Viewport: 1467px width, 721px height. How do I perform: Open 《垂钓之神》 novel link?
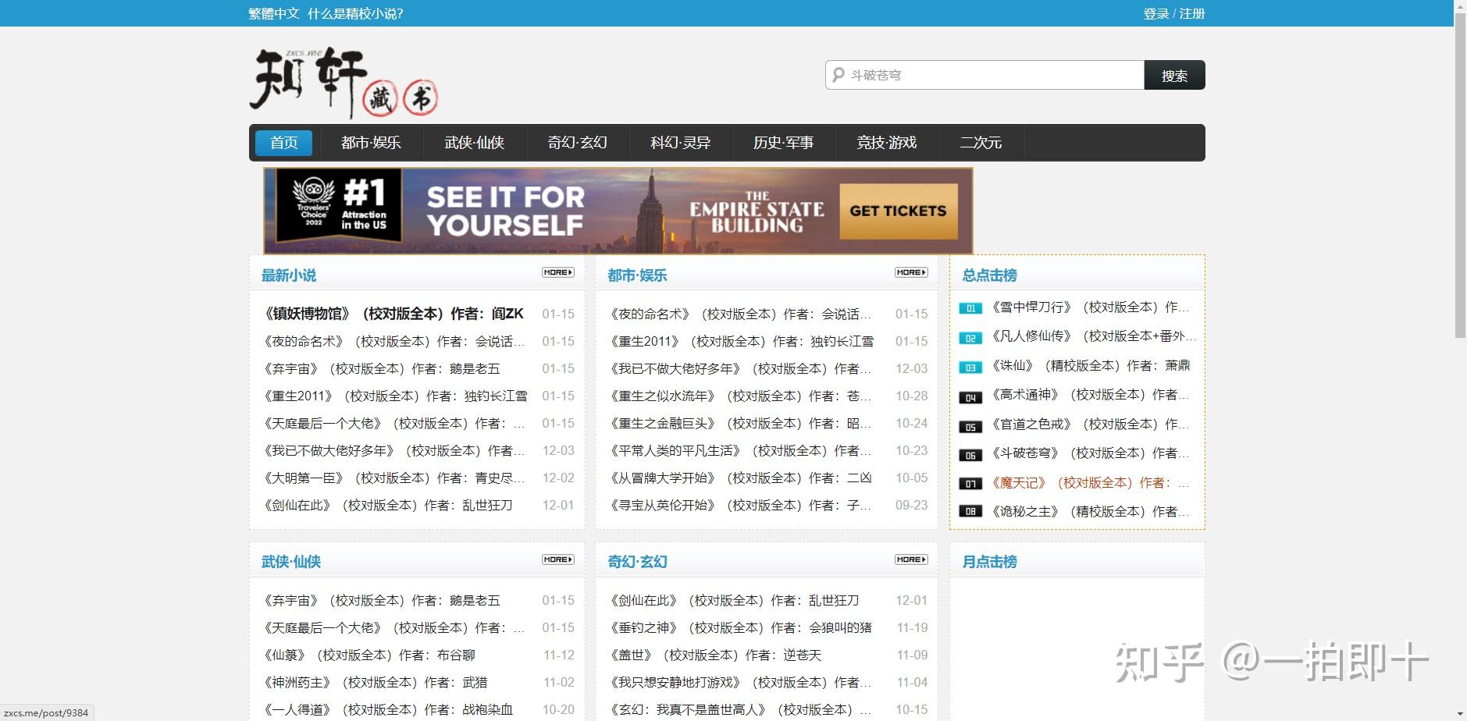[x=740, y=627]
